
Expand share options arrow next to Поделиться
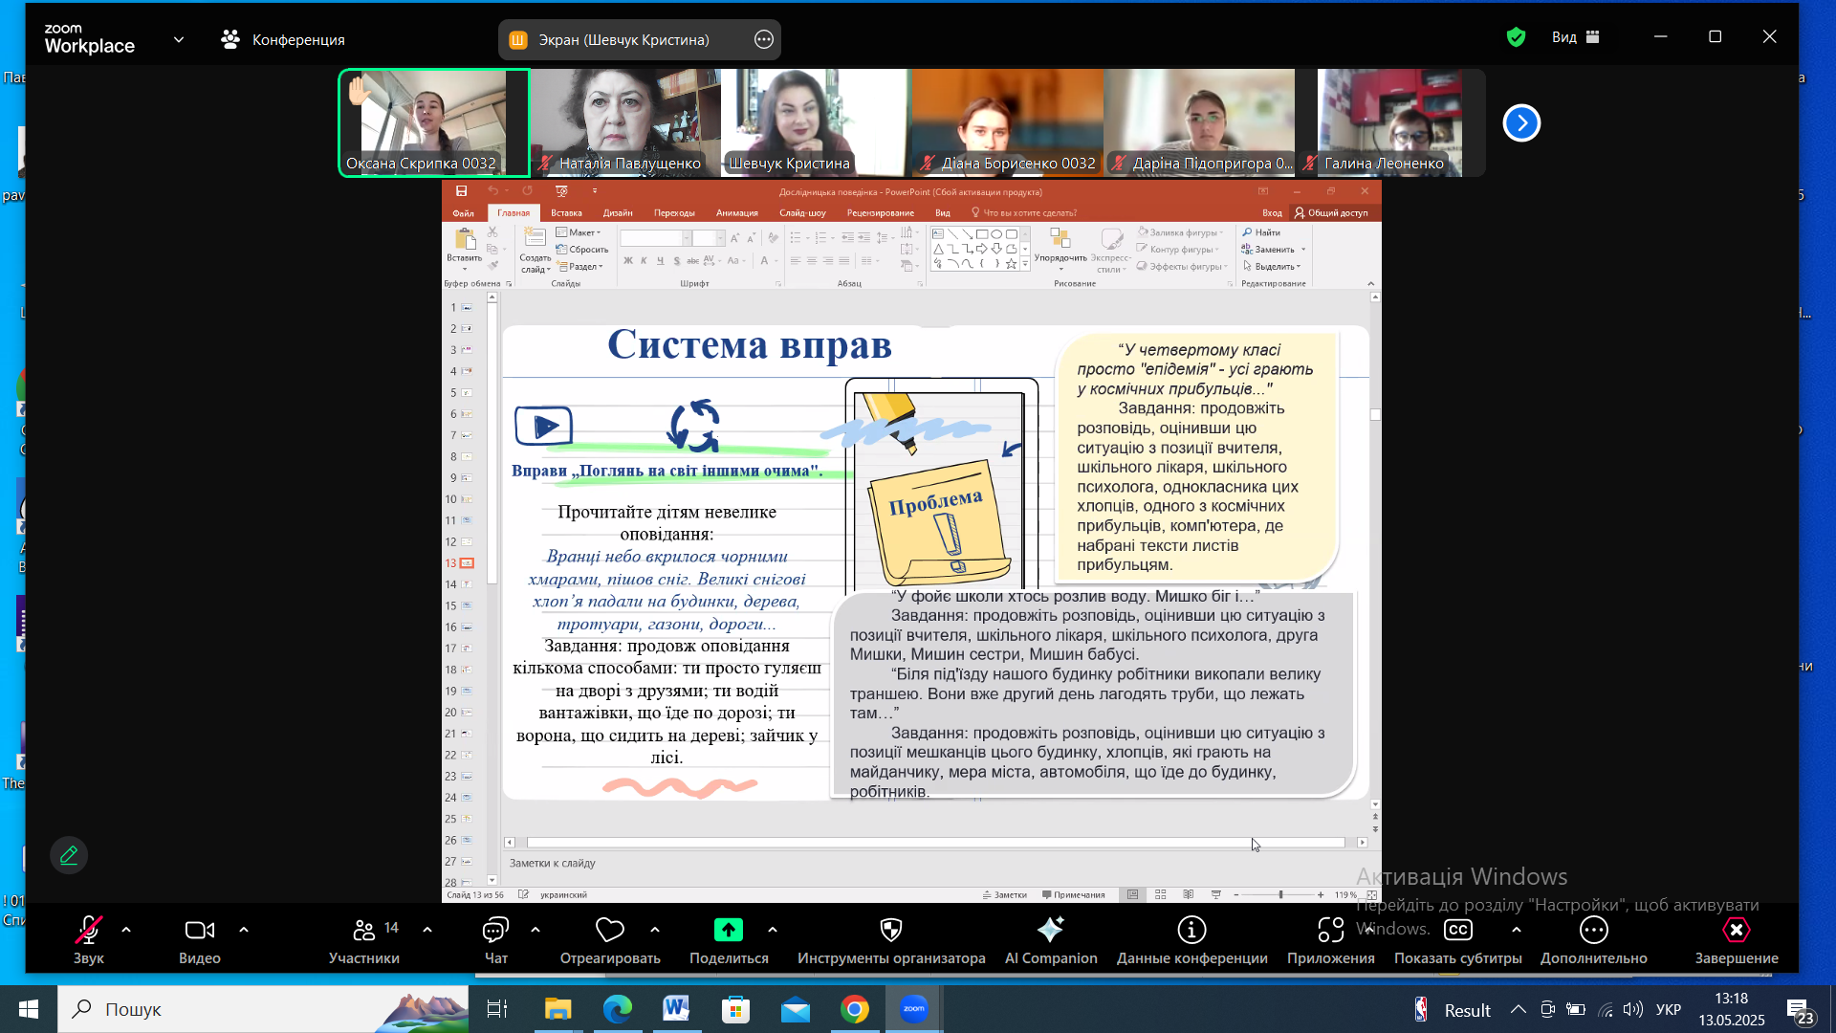click(x=773, y=929)
